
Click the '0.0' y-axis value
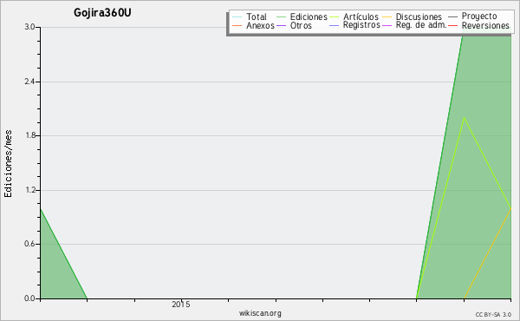(x=29, y=298)
